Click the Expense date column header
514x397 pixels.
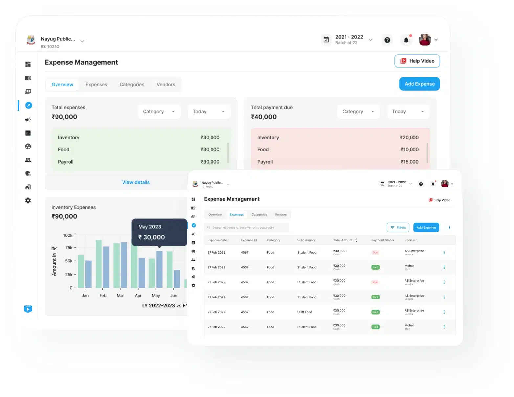(x=217, y=240)
